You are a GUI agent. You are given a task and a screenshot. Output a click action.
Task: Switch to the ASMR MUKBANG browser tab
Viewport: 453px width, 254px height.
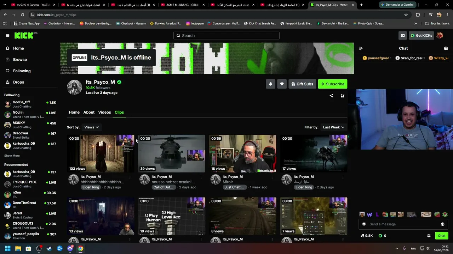click(183, 5)
